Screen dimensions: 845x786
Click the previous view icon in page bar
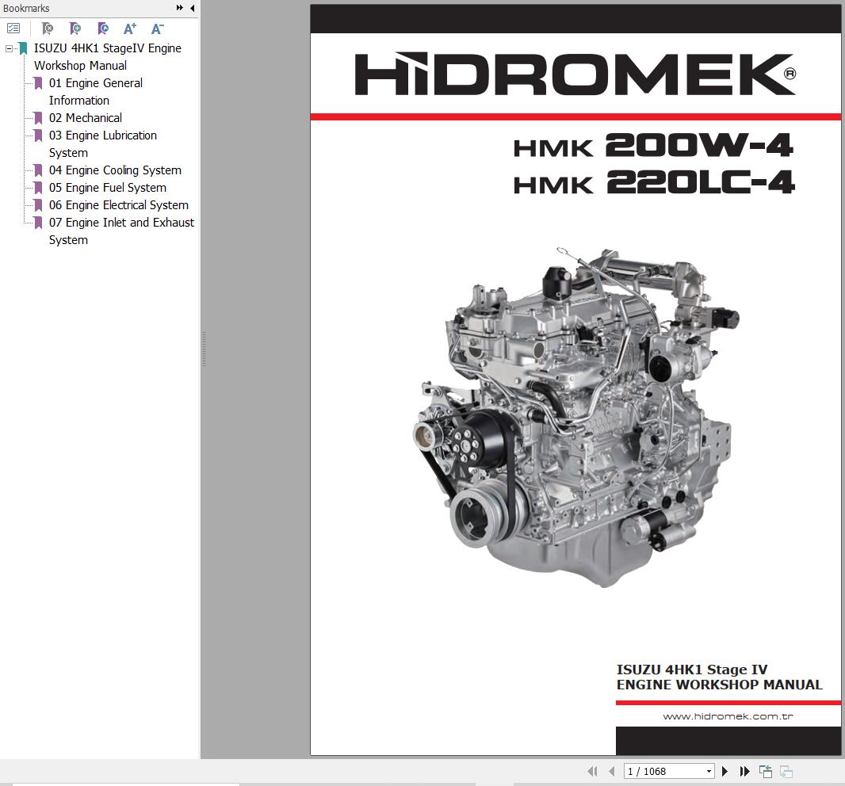766,771
